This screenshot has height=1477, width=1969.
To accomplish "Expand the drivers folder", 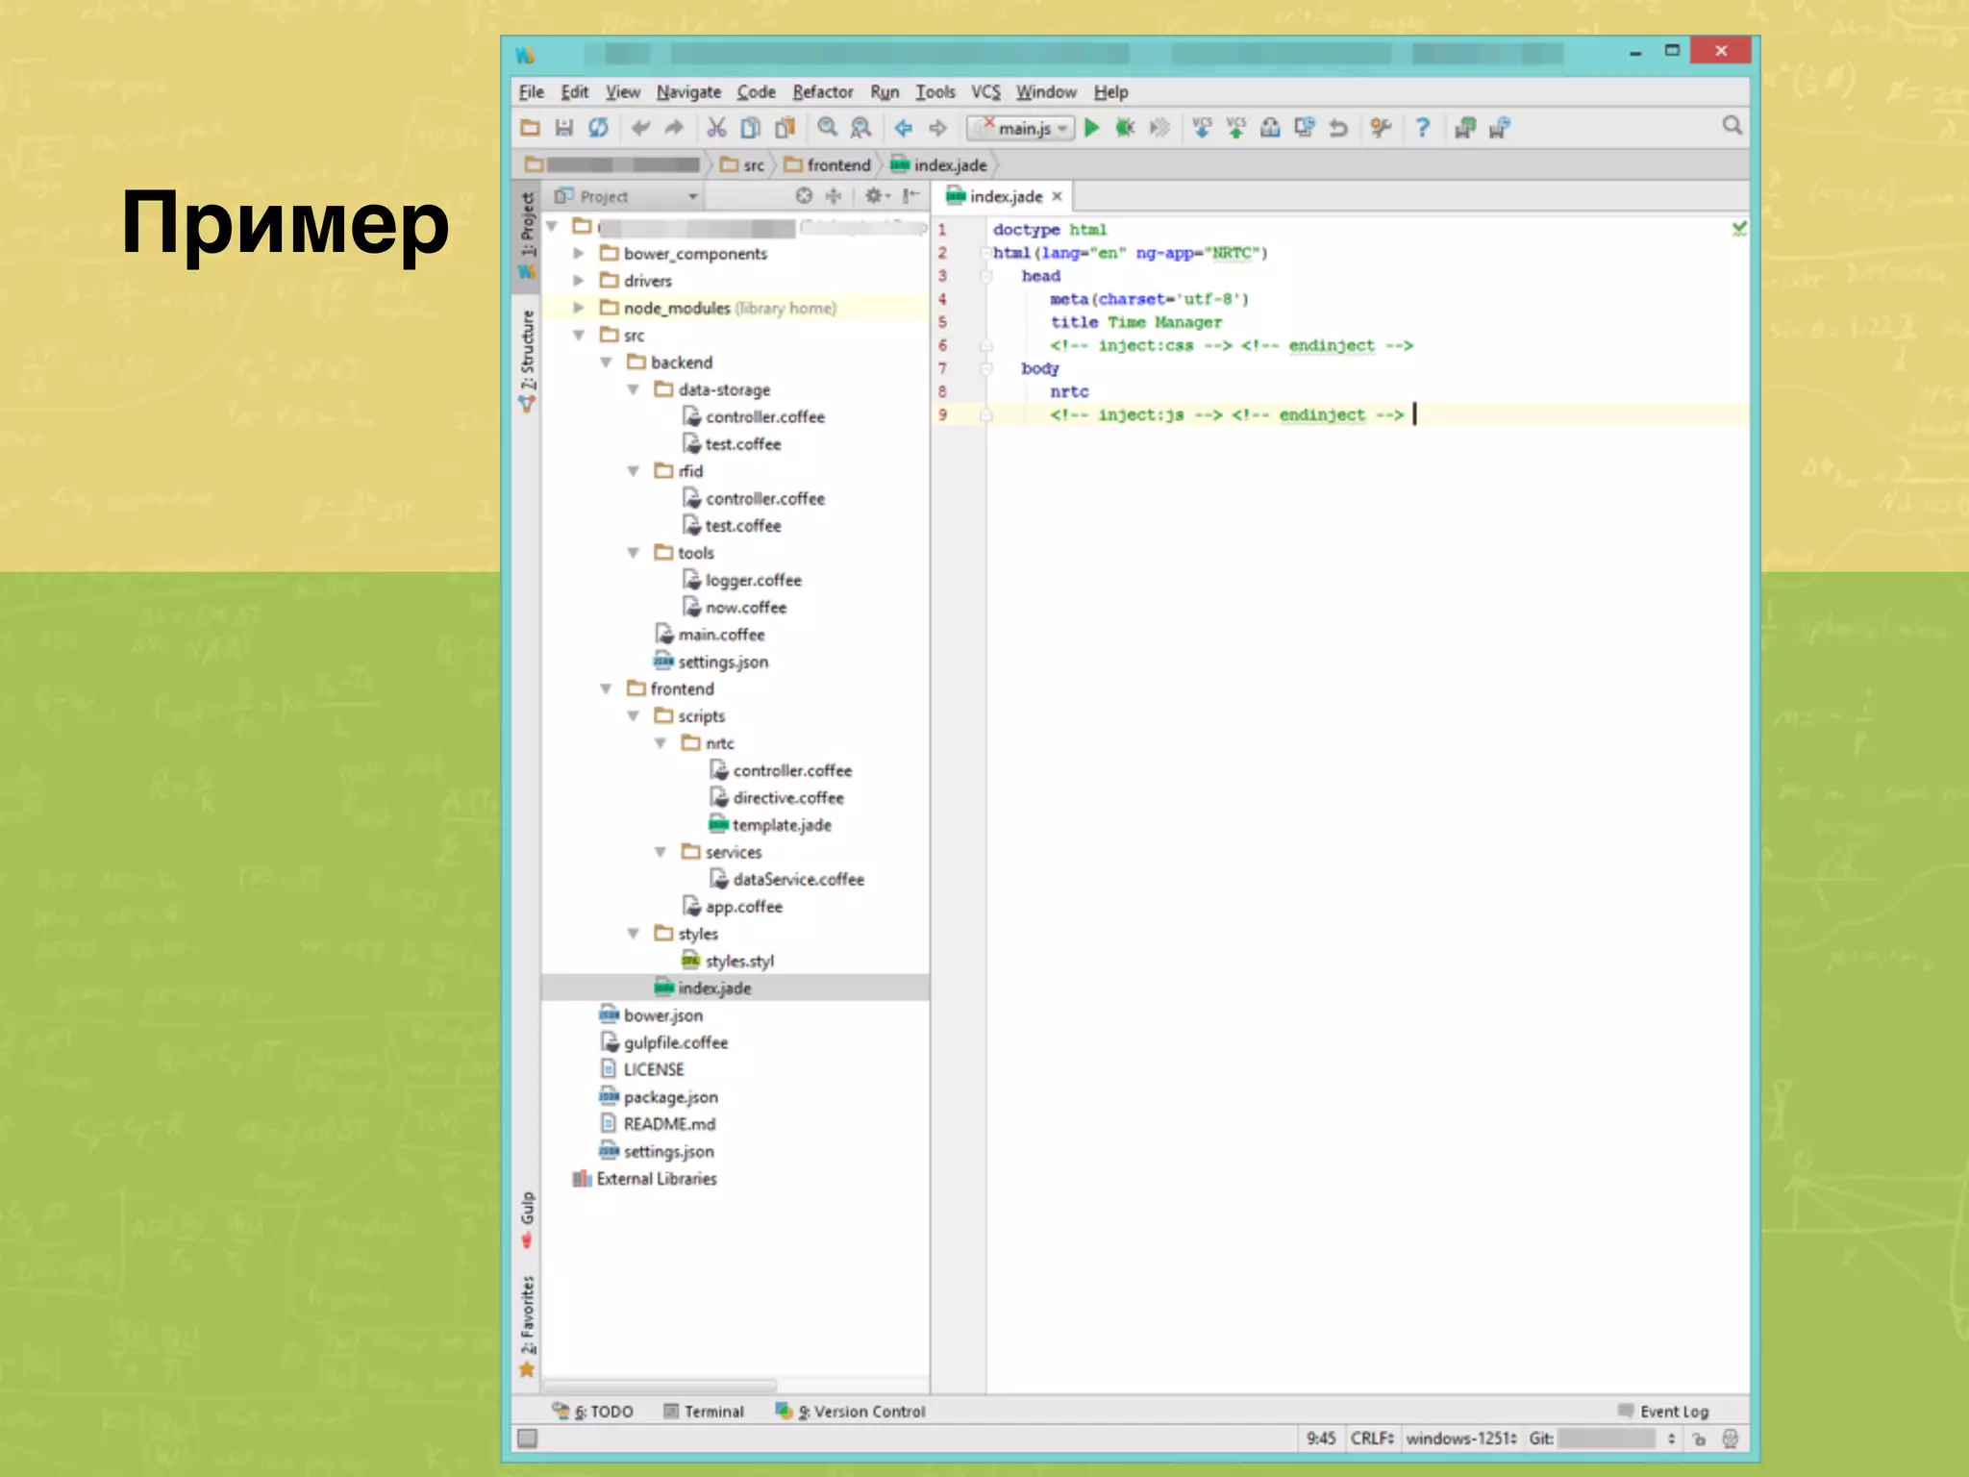I will (579, 281).
